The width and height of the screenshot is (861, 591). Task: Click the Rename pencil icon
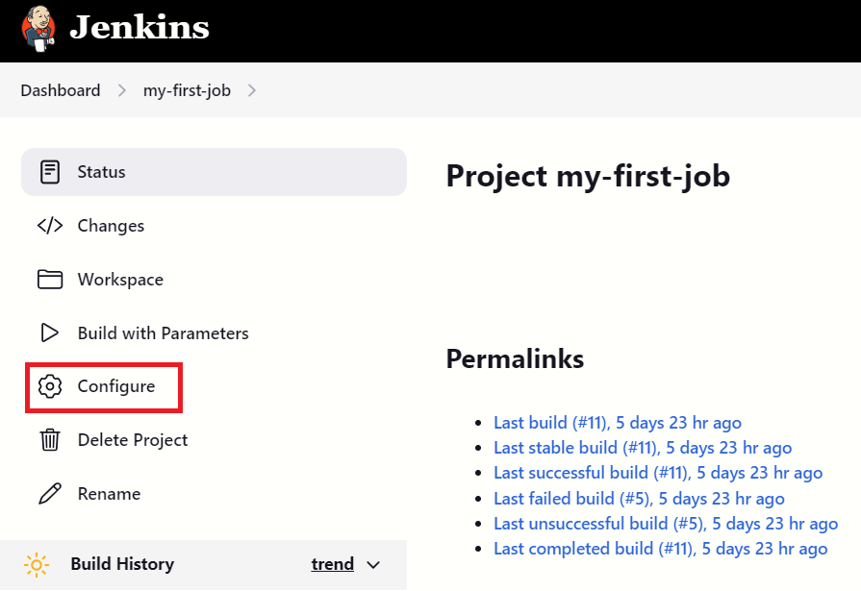(50, 493)
